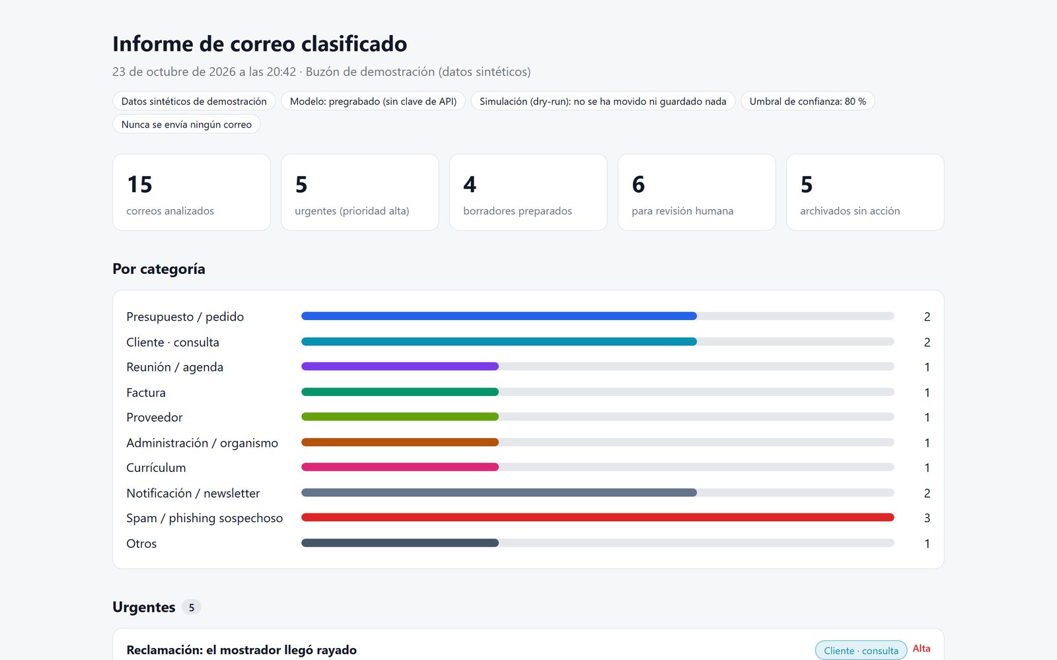The image size is (1057, 660).
Task: Select the 'Modelo: pregrabado (sin clave de API)' pill
Action: pyautogui.click(x=373, y=101)
